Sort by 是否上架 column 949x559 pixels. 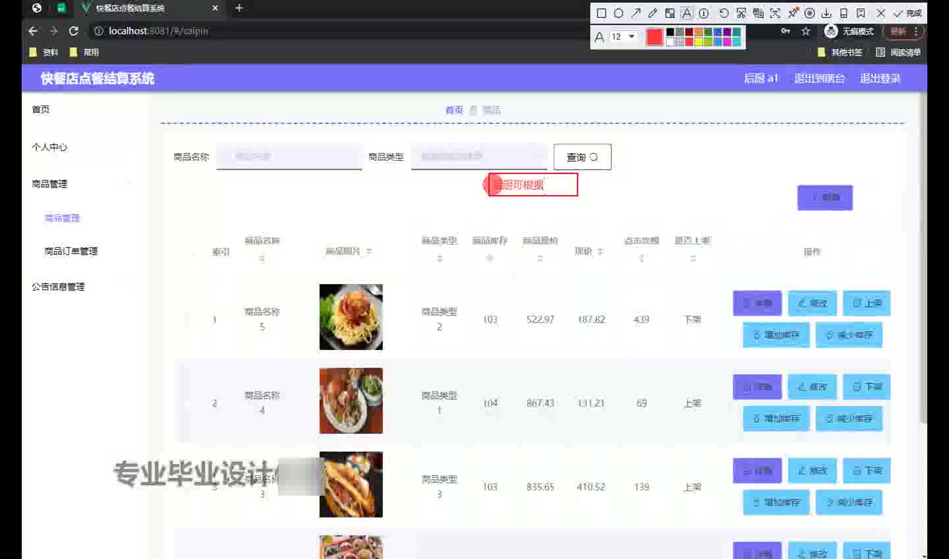coord(693,258)
